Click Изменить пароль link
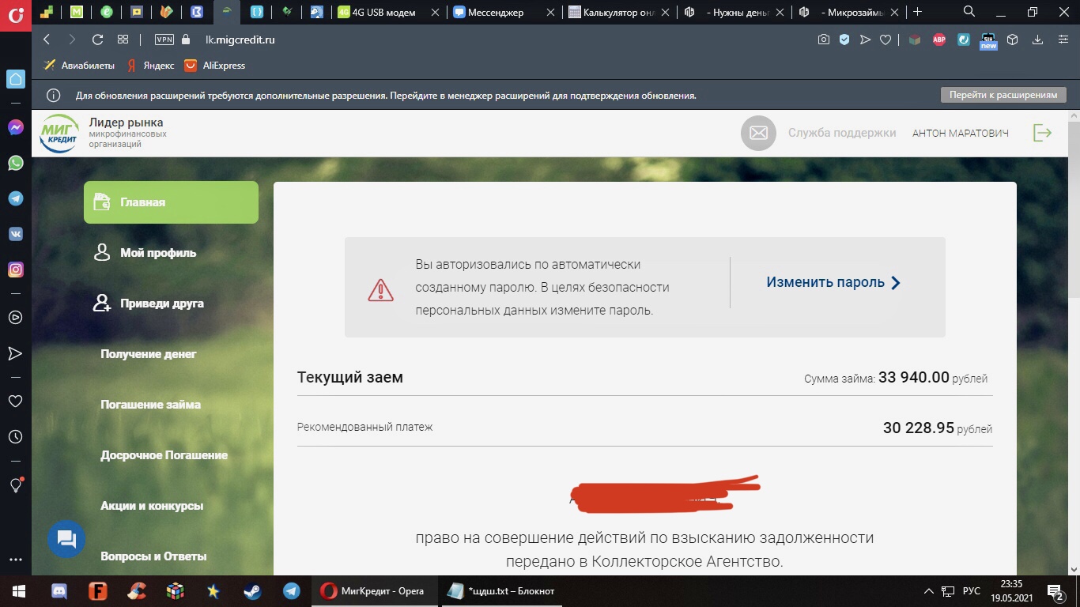The width and height of the screenshot is (1080, 607). pyautogui.click(x=833, y=282)
